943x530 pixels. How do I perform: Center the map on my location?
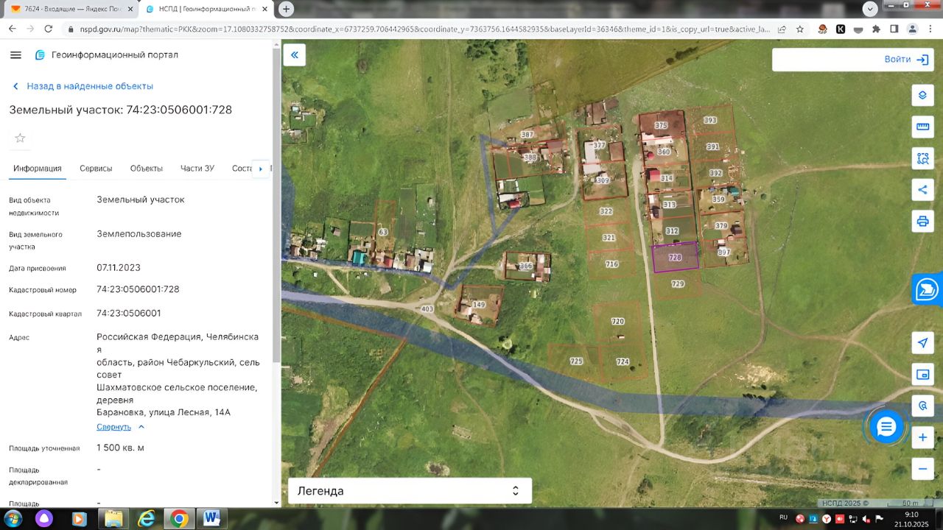point(922,343)
